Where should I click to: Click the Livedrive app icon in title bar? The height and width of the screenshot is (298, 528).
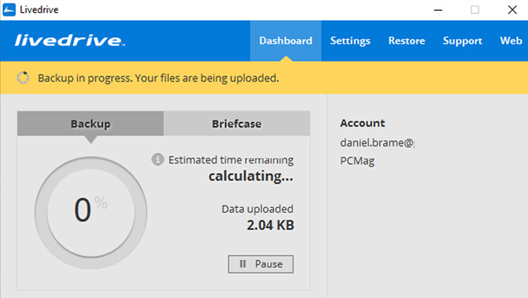9,10
